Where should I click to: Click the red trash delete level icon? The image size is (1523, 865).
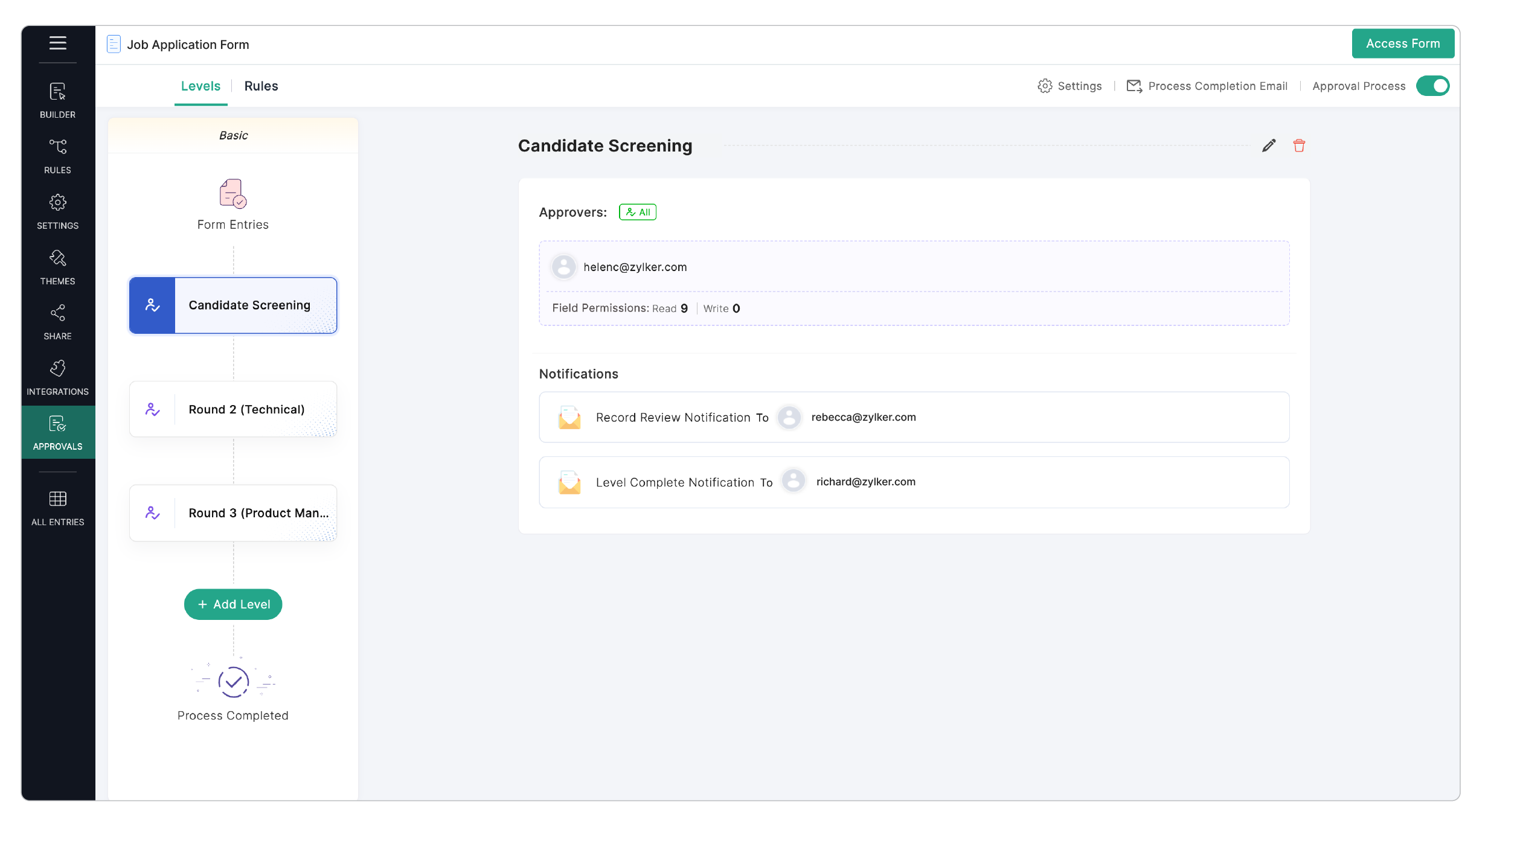point(1299,145)
